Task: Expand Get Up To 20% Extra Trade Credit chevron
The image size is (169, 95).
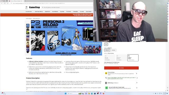Action: click(137, 88)
